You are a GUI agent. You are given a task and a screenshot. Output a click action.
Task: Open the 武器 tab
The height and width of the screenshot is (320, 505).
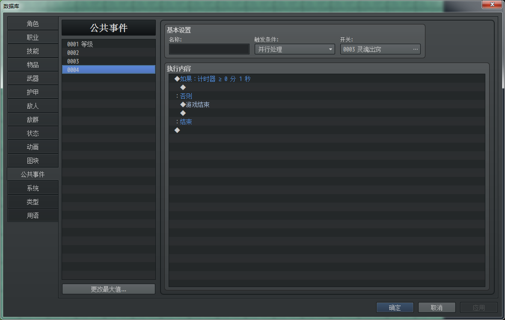point(33,78)
